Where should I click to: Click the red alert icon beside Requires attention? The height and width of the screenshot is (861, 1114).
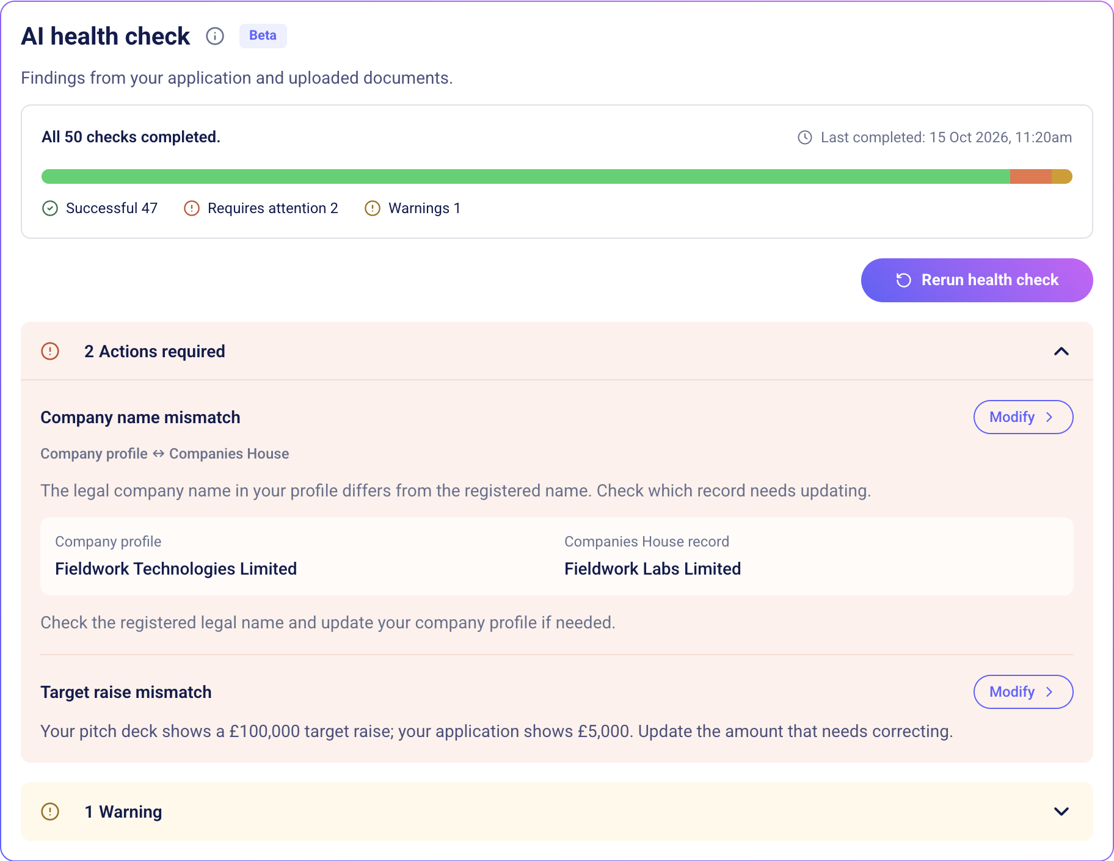[192, 208]
